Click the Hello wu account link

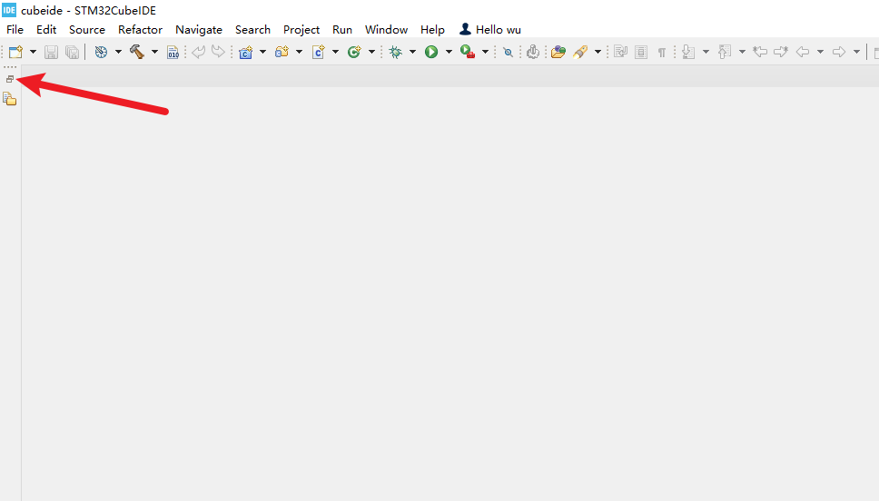pyautogui.click(x=490, y=29)
